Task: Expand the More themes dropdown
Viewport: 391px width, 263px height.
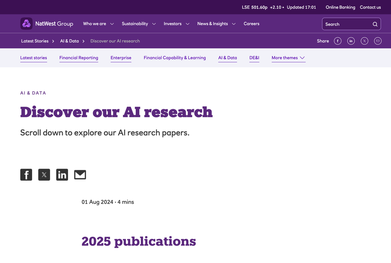Action: (288, 58)
